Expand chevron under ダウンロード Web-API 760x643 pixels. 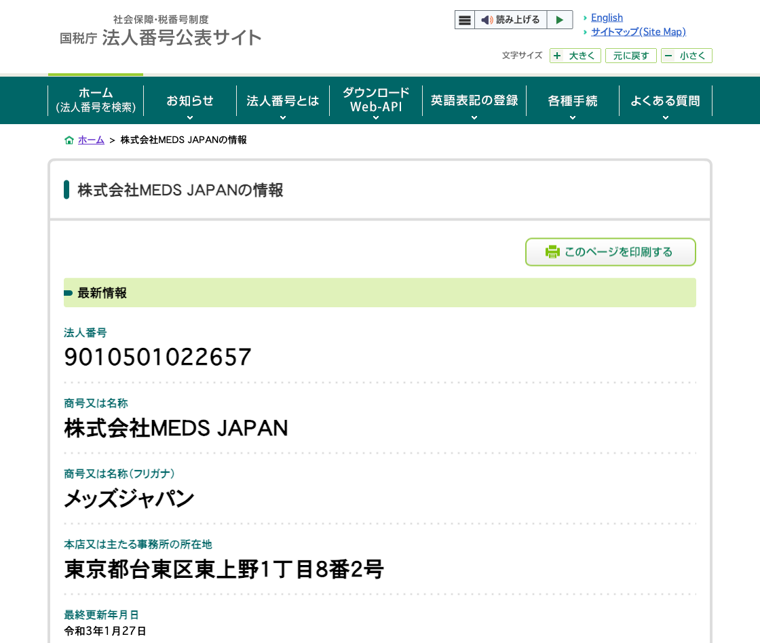tap(376, 118)
